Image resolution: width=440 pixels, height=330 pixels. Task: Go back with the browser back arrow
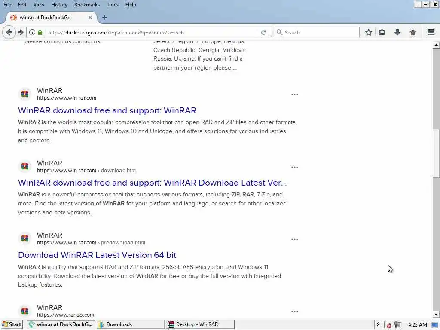pyautogui.click(x=9, y=32)
